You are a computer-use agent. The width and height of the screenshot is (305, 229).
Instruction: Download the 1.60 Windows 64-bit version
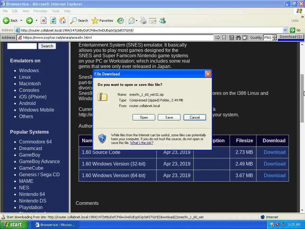(274, 175)
